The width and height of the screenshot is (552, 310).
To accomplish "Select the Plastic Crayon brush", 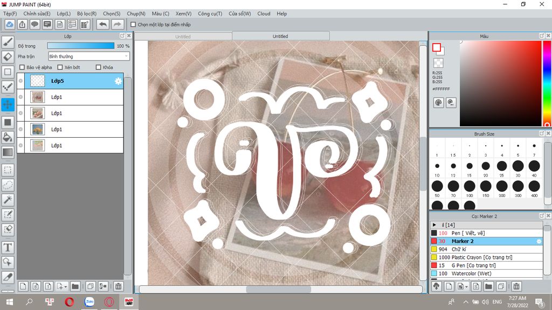I will [x=487, y=257].
